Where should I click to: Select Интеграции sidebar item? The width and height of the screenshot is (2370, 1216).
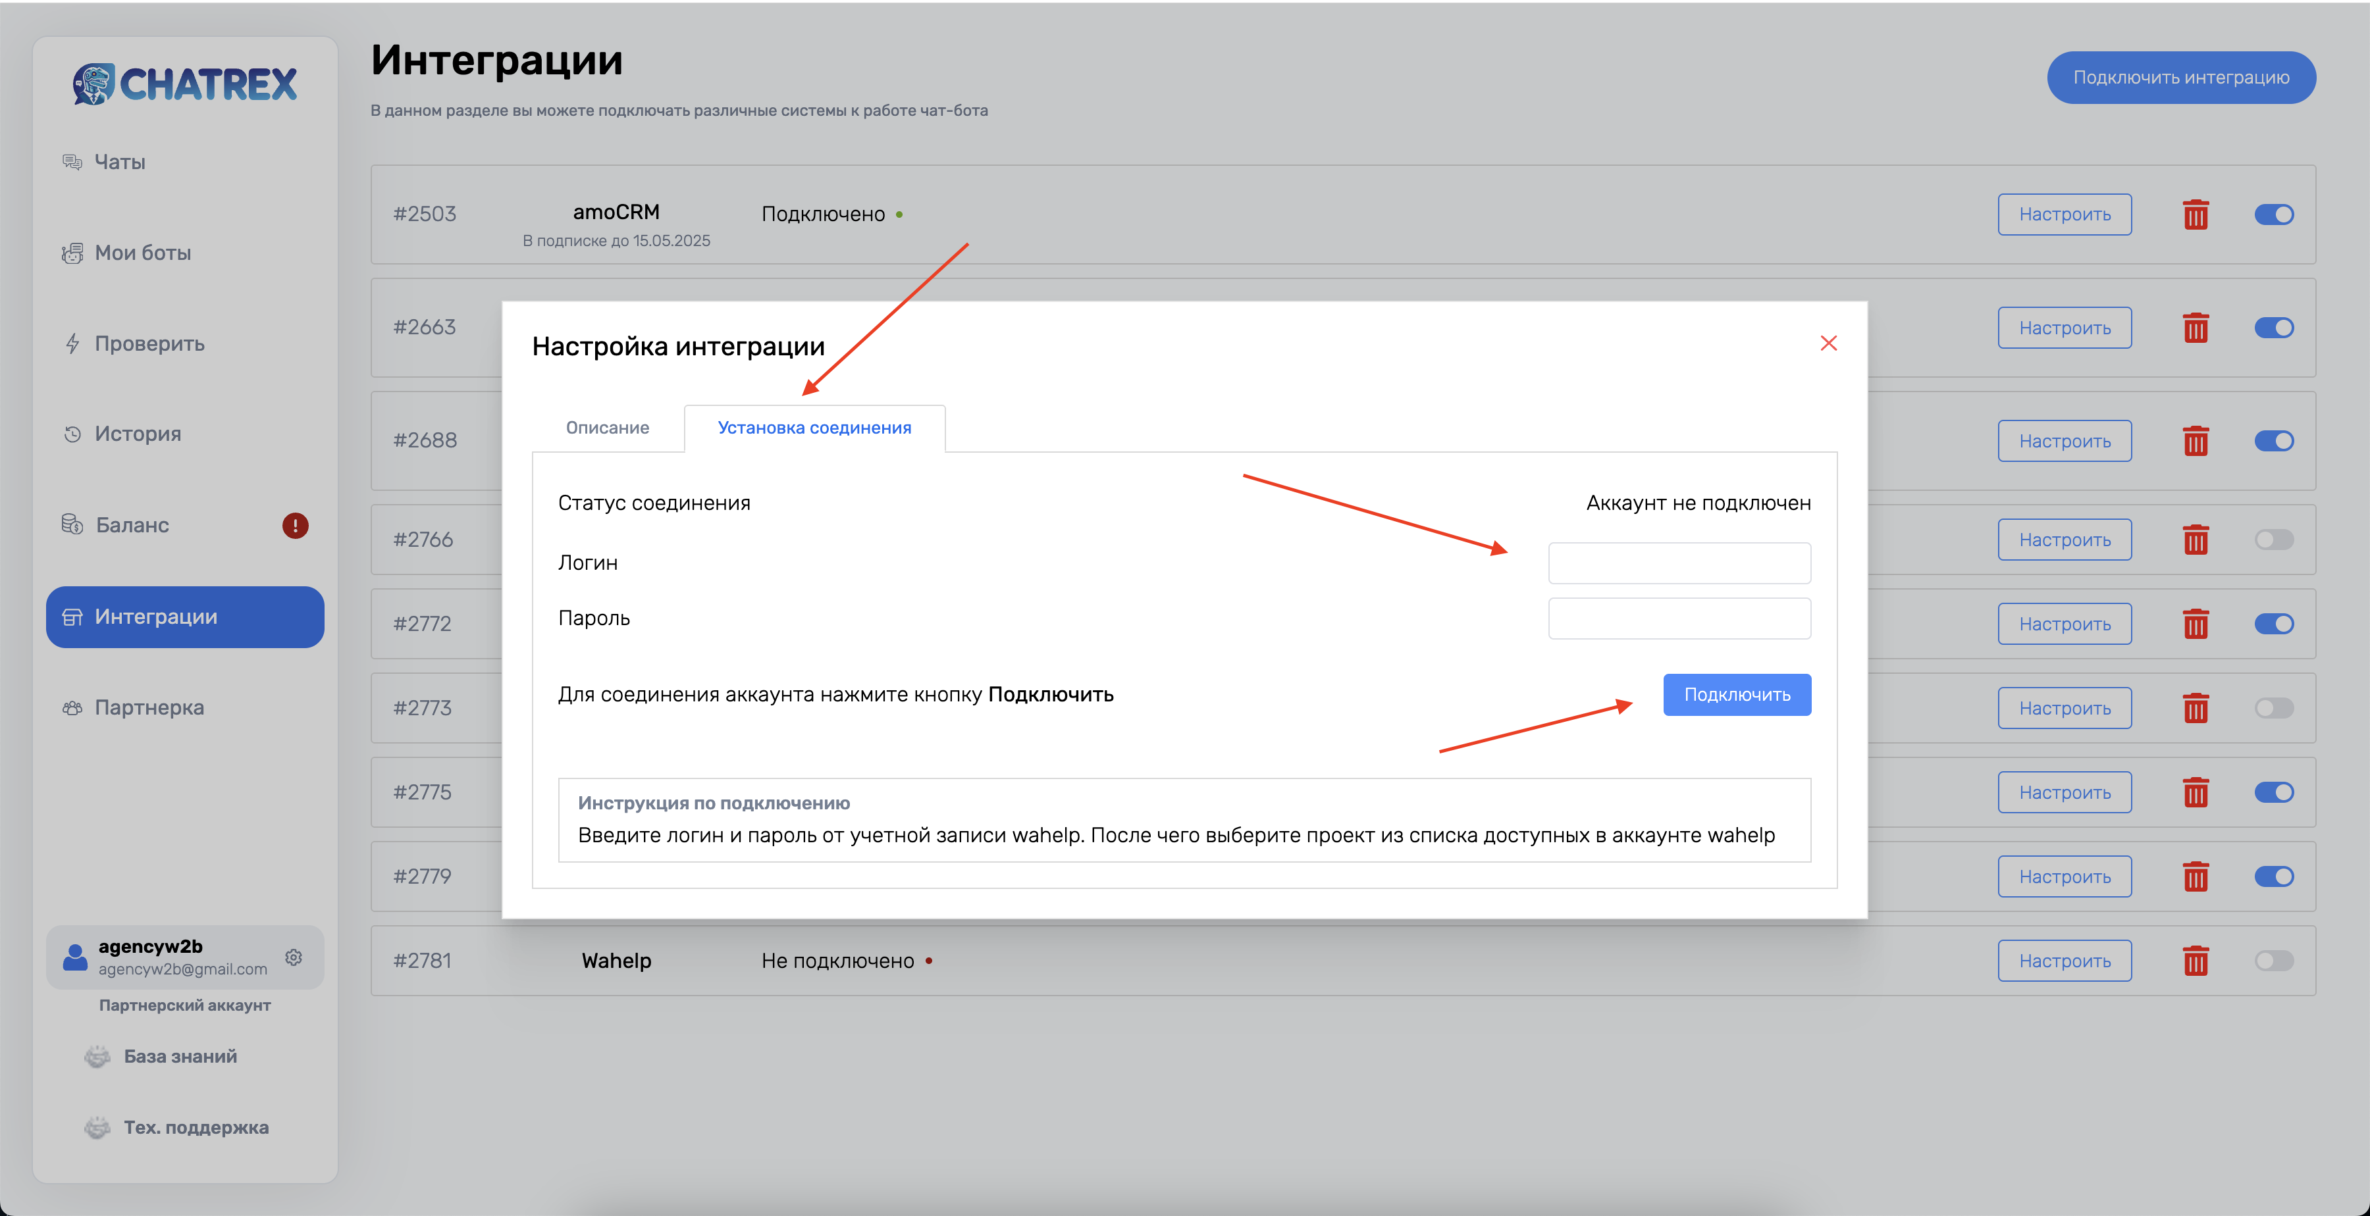(185, 617)
